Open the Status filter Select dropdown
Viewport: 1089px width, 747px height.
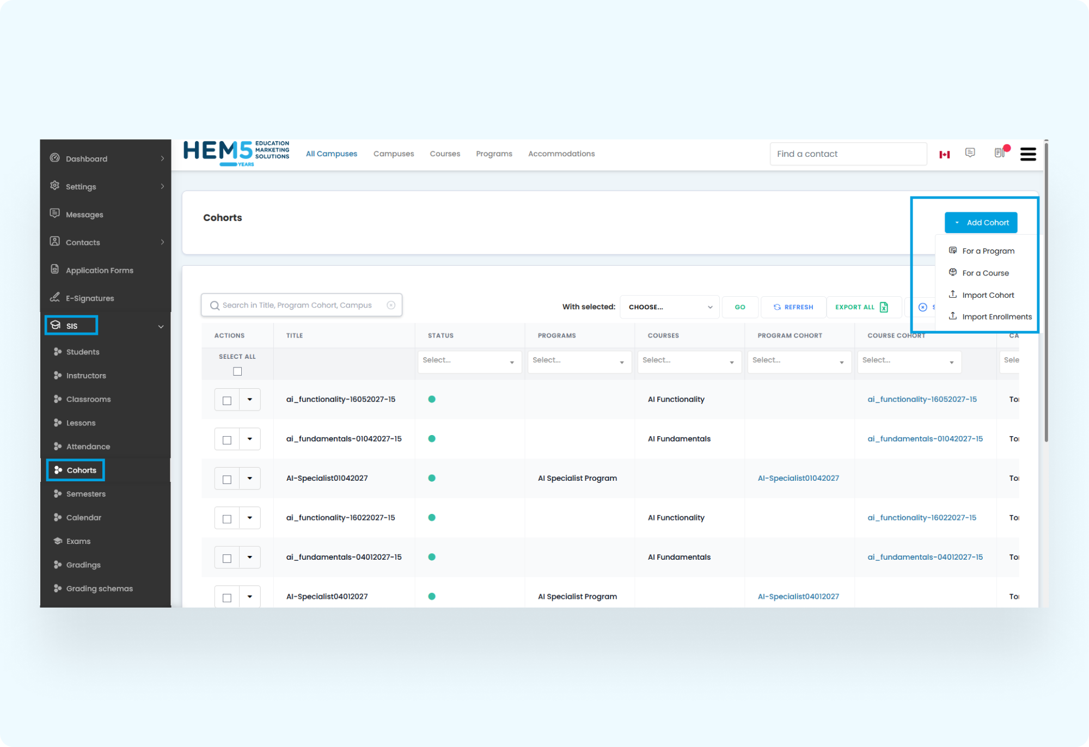(x=469, y=361)
